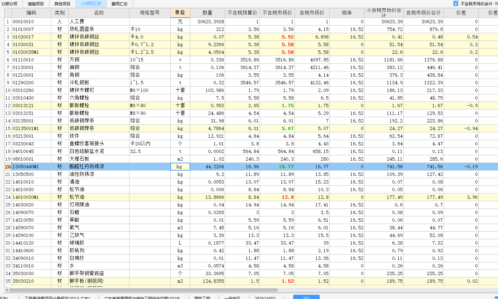Viewport: 498px width, 299px height.
Task: Switch to the 分部分项 tab
Action: tap(9, 4)
